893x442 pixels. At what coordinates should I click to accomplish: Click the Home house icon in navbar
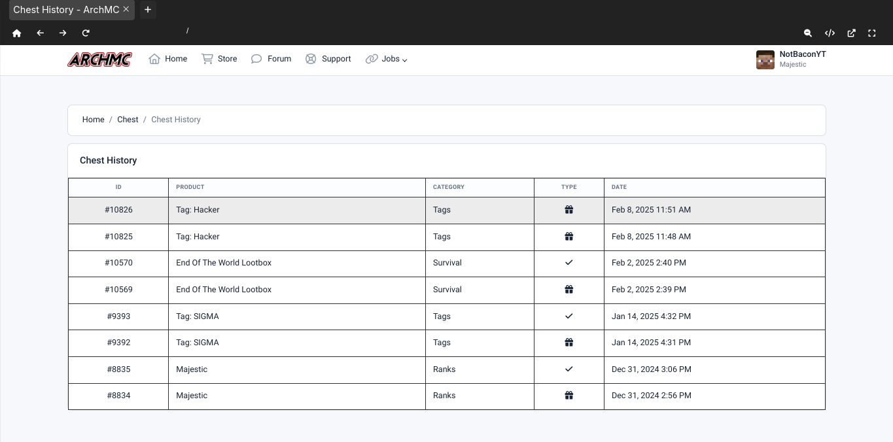[154, 59]
